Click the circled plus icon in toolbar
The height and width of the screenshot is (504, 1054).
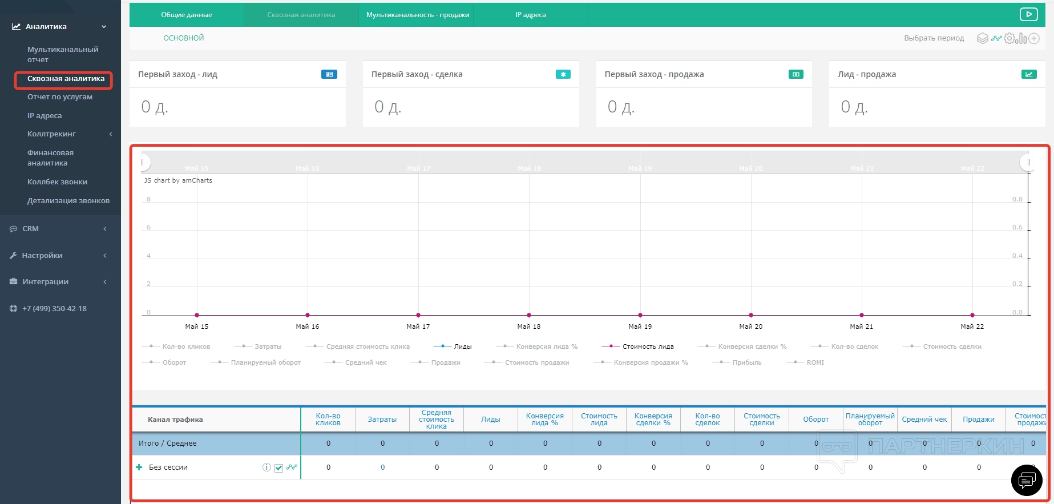point(1033,38)
